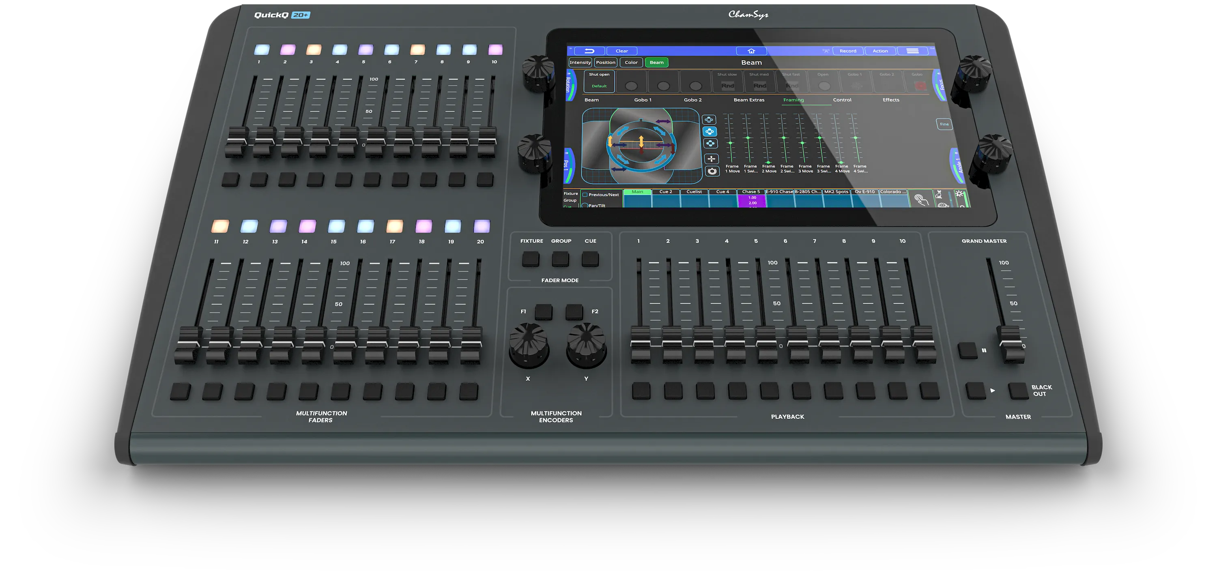
Task: Tap the touch hand icon near playbacks
Action: (x=921, y=199)
